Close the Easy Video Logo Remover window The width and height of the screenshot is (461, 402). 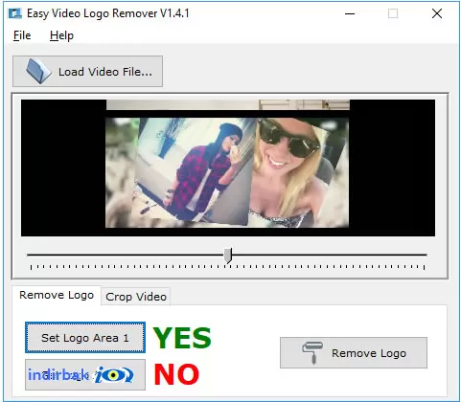pos(437,13)
